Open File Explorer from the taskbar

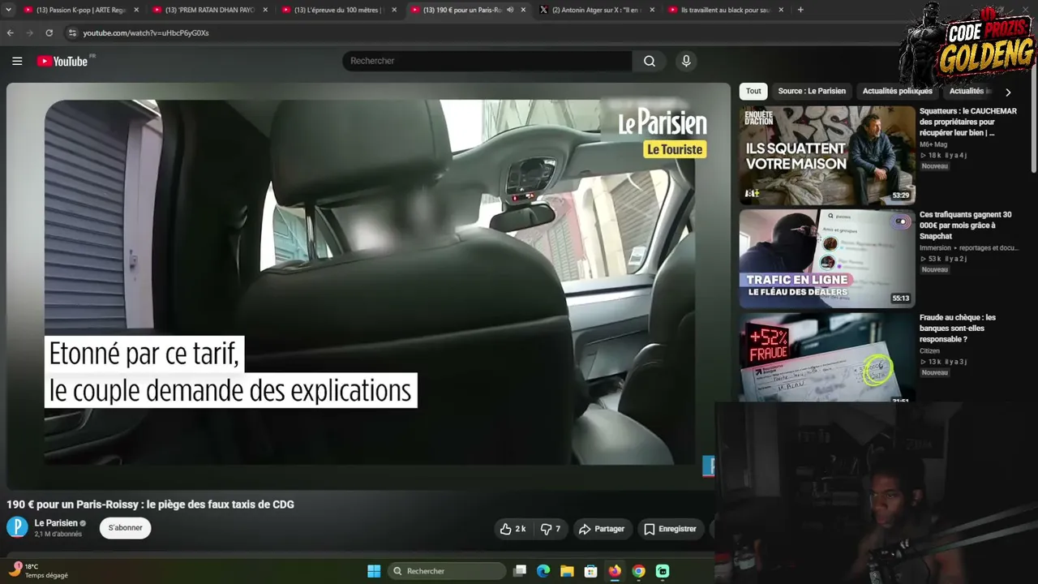(x=567, y=571)
